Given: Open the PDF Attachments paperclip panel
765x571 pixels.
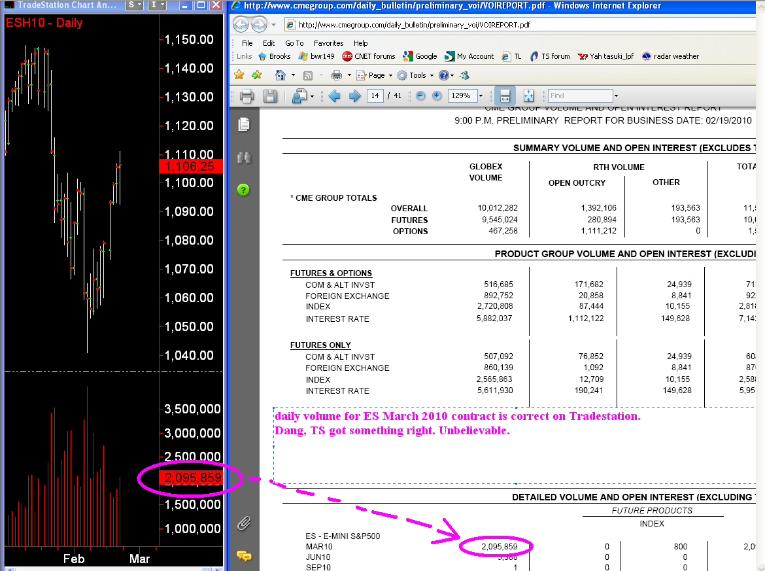Looking at the screenshot, I should pos(244,524).
